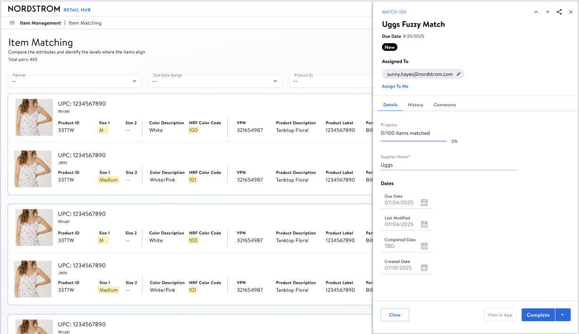This screenshot has width=579, height=334.
Task: Open the Created Date calendar picker
Action: (x=424, y=268)
